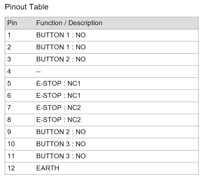The height and width of the screenshot is (184, 203).
Task: Click the Pinout Table heading
Action: (x=26, y=7)
